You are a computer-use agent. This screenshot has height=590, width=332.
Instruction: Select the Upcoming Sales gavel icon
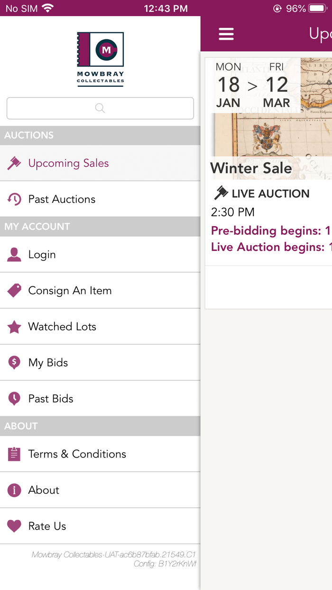(14, 163)
